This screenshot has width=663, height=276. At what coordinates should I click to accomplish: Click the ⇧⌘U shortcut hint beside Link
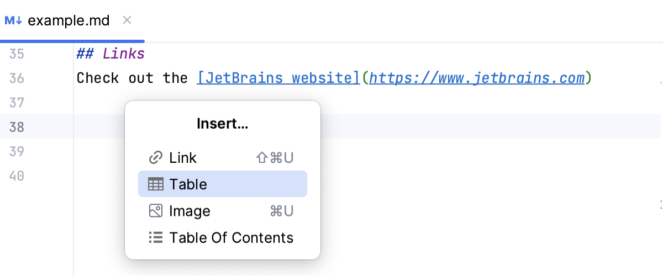tap(275, 158)
